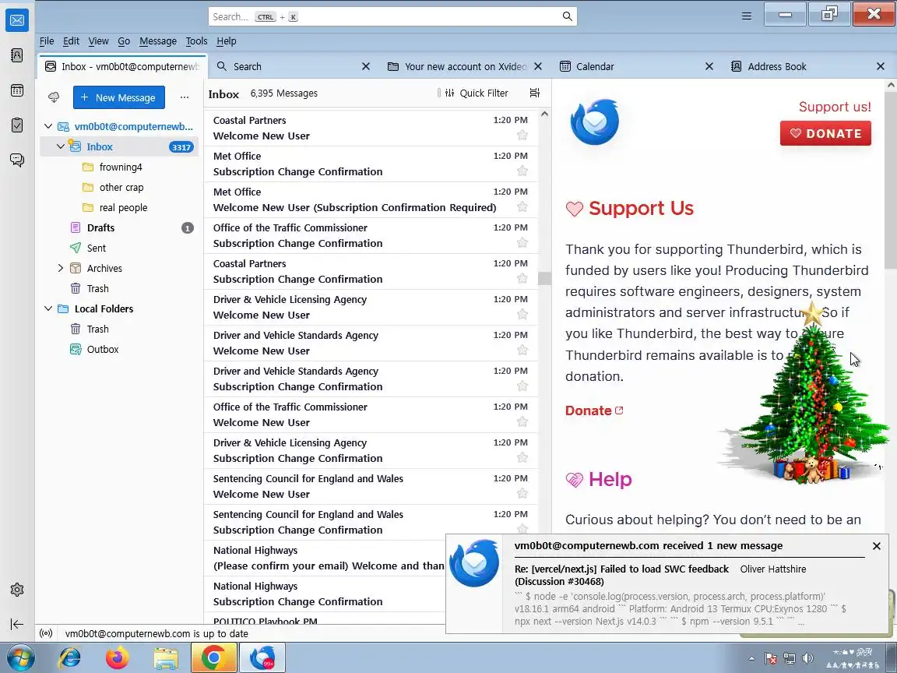The width and height of the screenshot is (897, 673).
Task: Star Met Office Subscription Change Confirmation message
Action: click(x=522, y=171)
